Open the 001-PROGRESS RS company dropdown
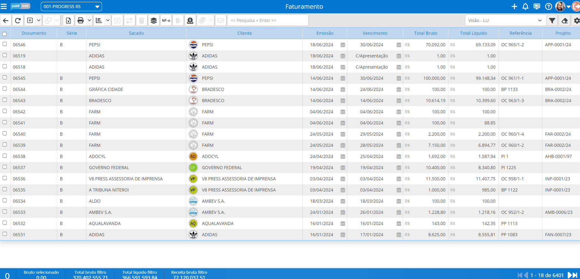This screenshot has width=580, height=279. pyautogui.click(x=71, y=7)
